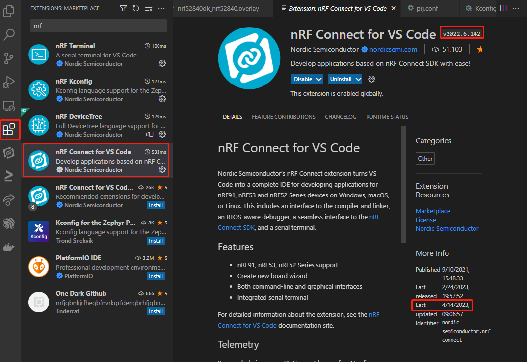Filter extensions using the funnel icon
Image resolution: width=527 pixels, height=362 pixels.
tap(123, 8)
